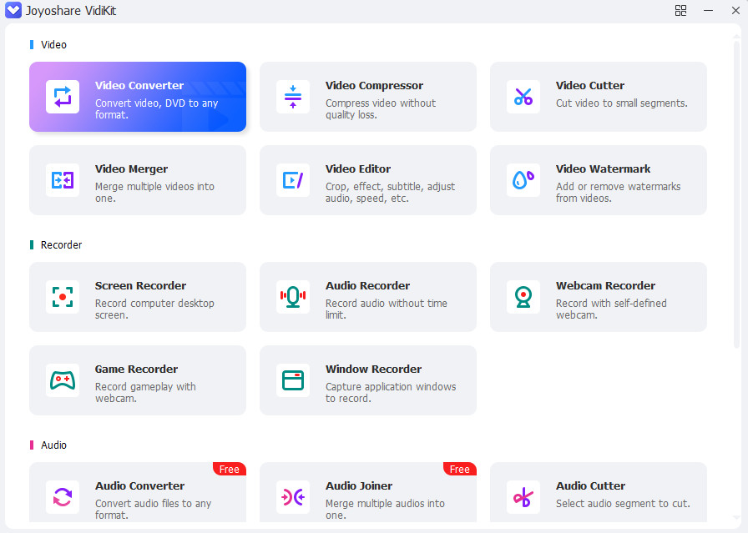Viewport: 748px width, 533px height.
Task: Open Game Recorder title
Action: coord(136,369)
